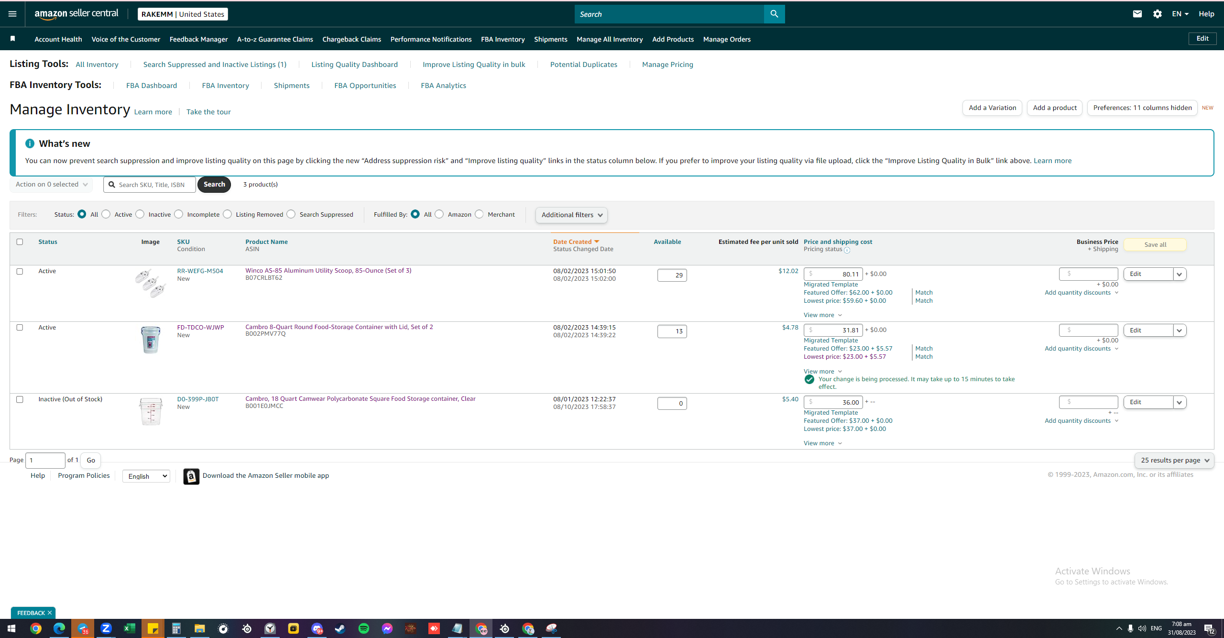Go to Manage Orders menu item

727,39
